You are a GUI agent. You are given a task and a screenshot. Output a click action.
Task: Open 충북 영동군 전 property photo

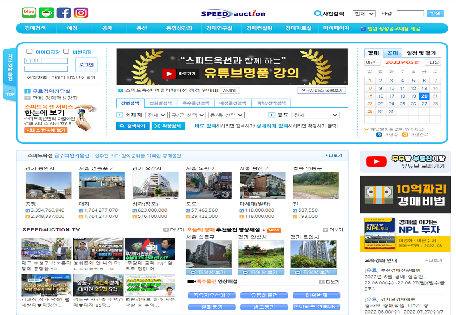click(316, 185)
